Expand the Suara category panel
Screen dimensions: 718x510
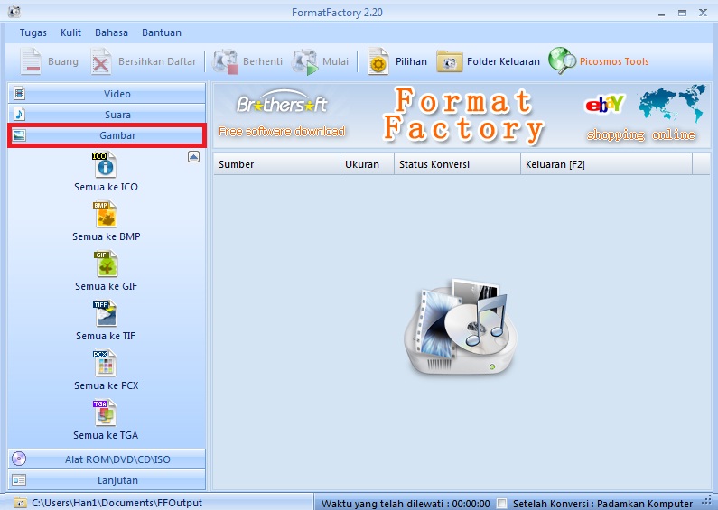coord(107,114)
